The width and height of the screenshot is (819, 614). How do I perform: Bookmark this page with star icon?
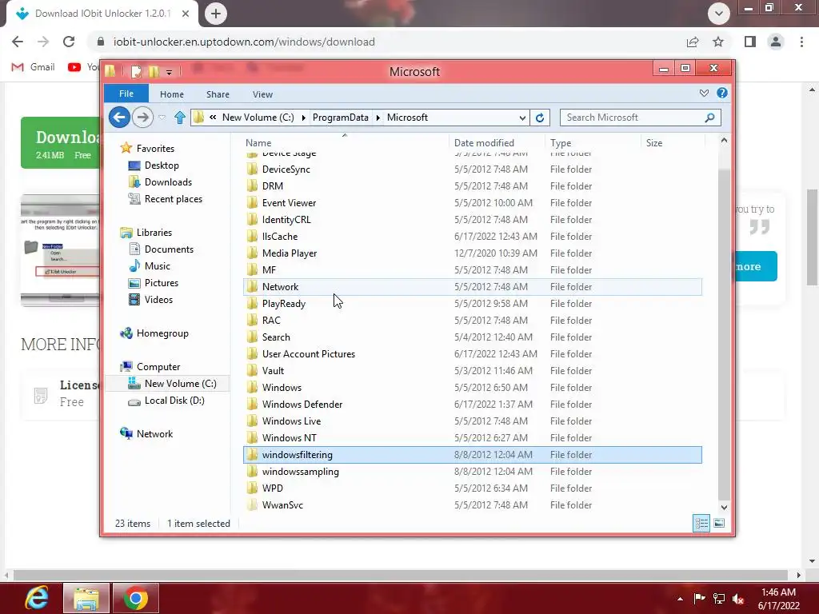pyautogui.click(x=718, y=42)
